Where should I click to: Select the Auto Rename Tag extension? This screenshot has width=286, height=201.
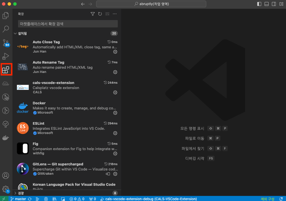point(67,67)
